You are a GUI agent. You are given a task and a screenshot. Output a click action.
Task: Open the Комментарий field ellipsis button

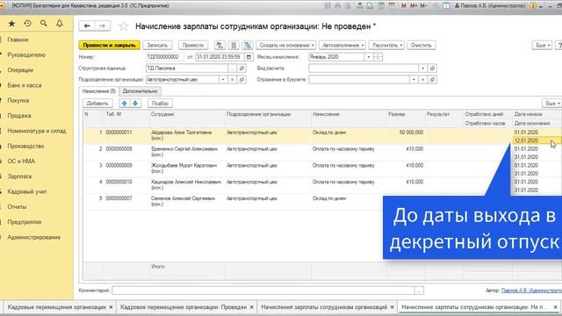coord(419,291)
